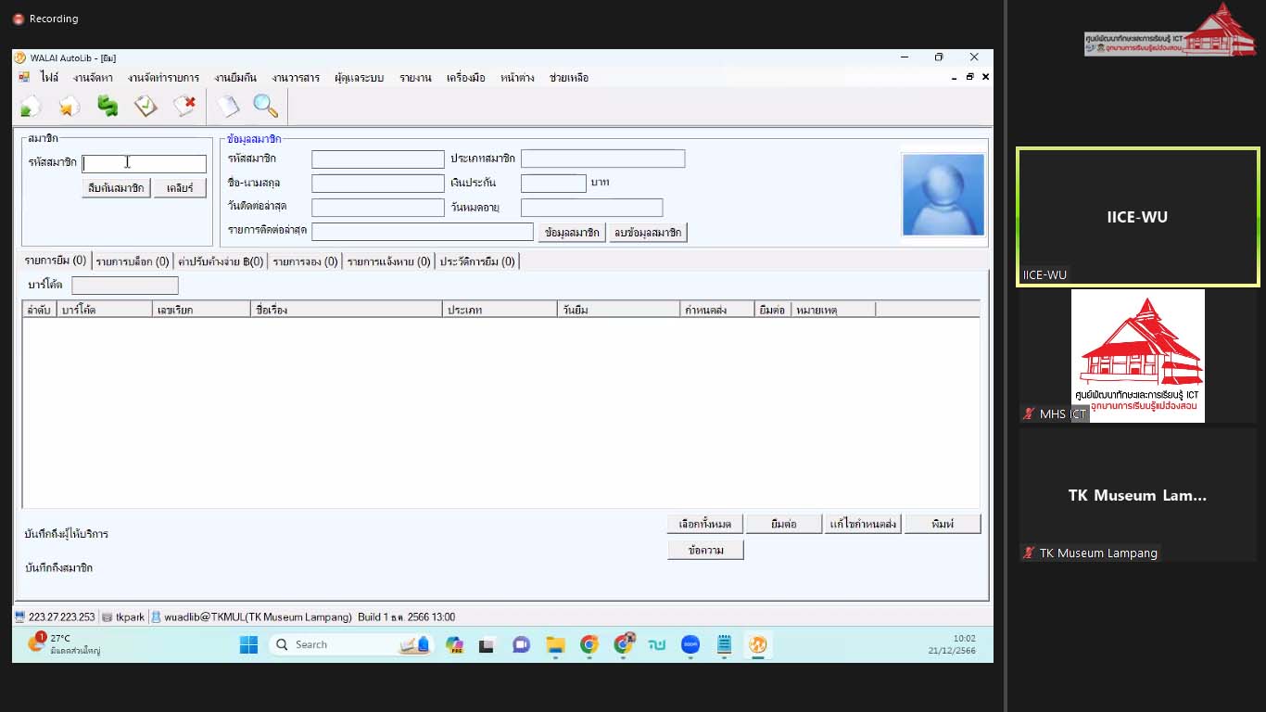
Task: Open the ไฟล์ menu
Action: 49,78
